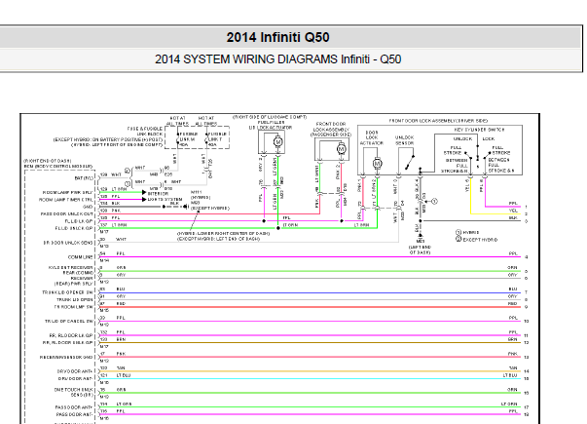Click wire end number 14 beside right 'TAN' label
Image resolution: width=587 pixels, height=424 pixels.
coord(527,371)
